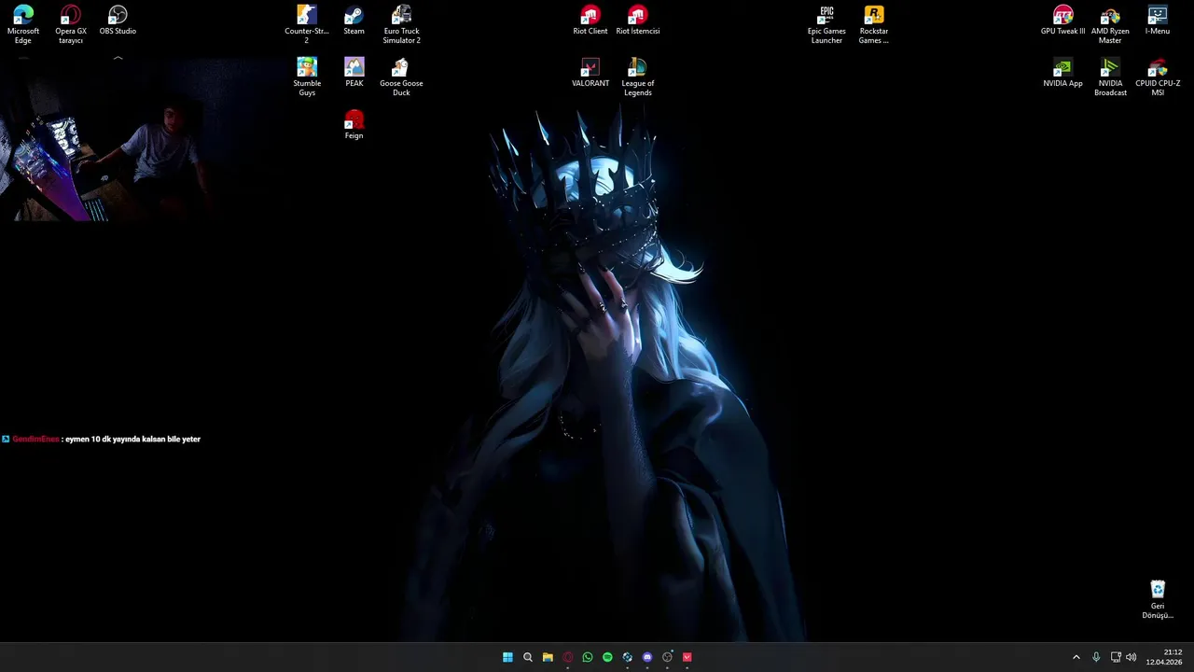This screenshot has width=1194, height=672.
Task: Open the network status tray icon
Action: pyautogui.click(x=1116, y=657)
